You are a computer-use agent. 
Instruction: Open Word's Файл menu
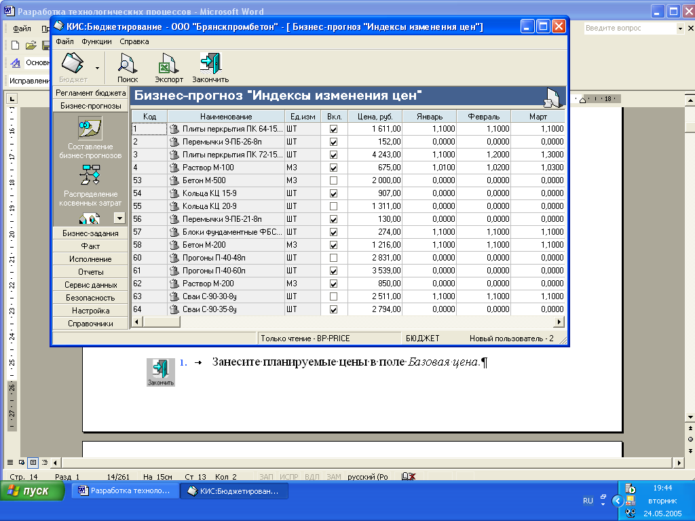point(22,28)
